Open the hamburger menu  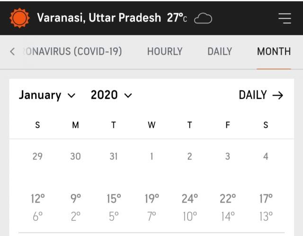285,18
